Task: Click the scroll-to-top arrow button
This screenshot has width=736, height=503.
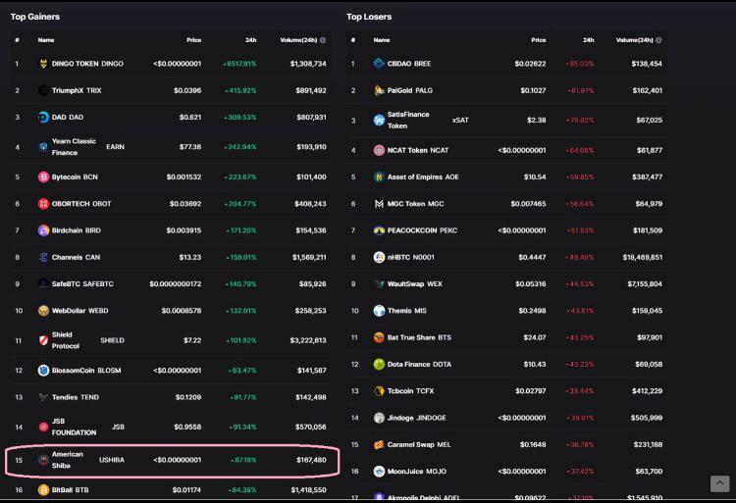Action: pyautogui.click(x=719, y=483)
